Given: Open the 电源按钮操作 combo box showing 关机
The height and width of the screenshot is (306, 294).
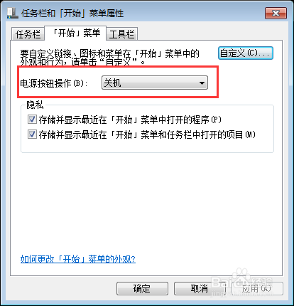Looking at the screenshot, I should [155, 83].
